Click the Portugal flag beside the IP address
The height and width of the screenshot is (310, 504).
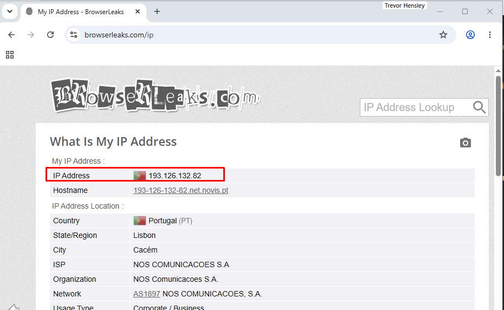[x=139, y=176]
